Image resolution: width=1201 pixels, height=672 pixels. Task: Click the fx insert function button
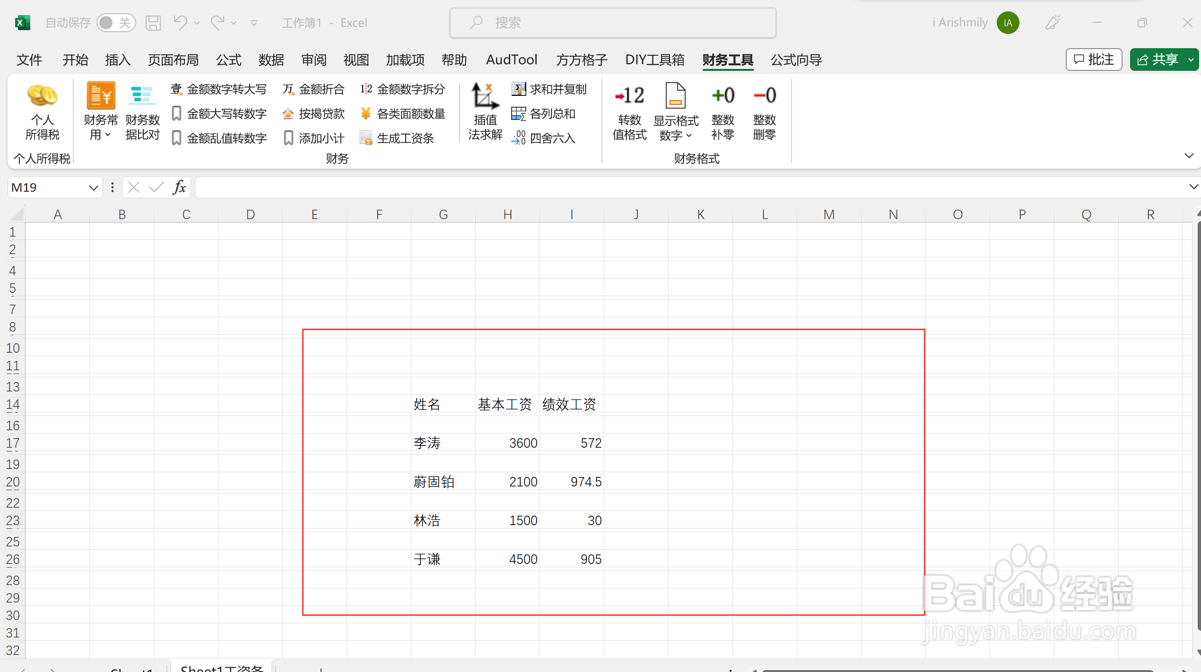pos(179,187)
